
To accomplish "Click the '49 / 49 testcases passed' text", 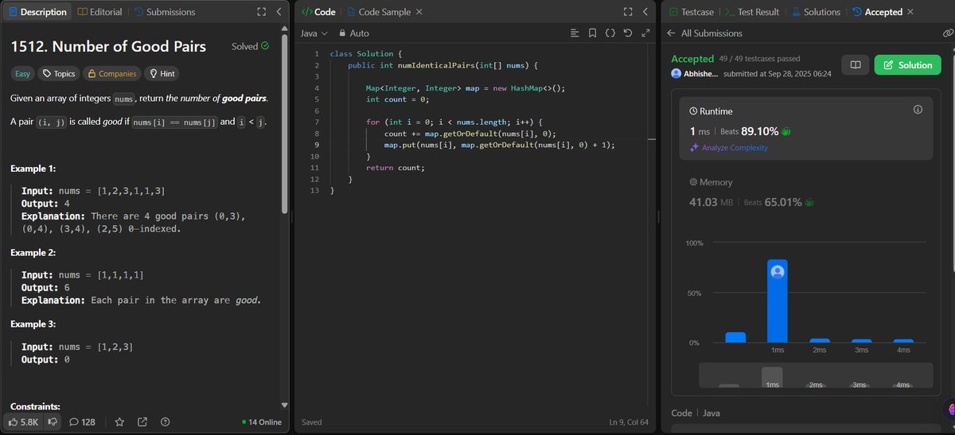I will pyautogui.click(x=760, y=59).
